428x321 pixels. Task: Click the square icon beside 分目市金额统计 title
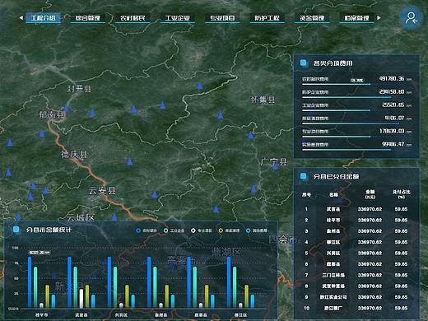16,230
